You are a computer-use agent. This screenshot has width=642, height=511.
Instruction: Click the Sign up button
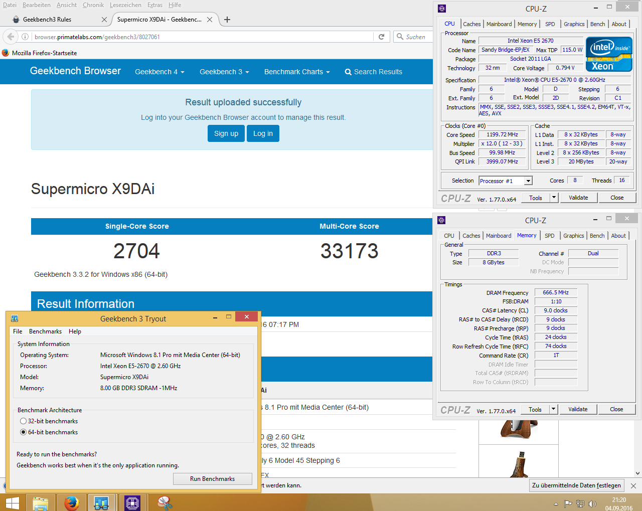(x=226, y=133)
